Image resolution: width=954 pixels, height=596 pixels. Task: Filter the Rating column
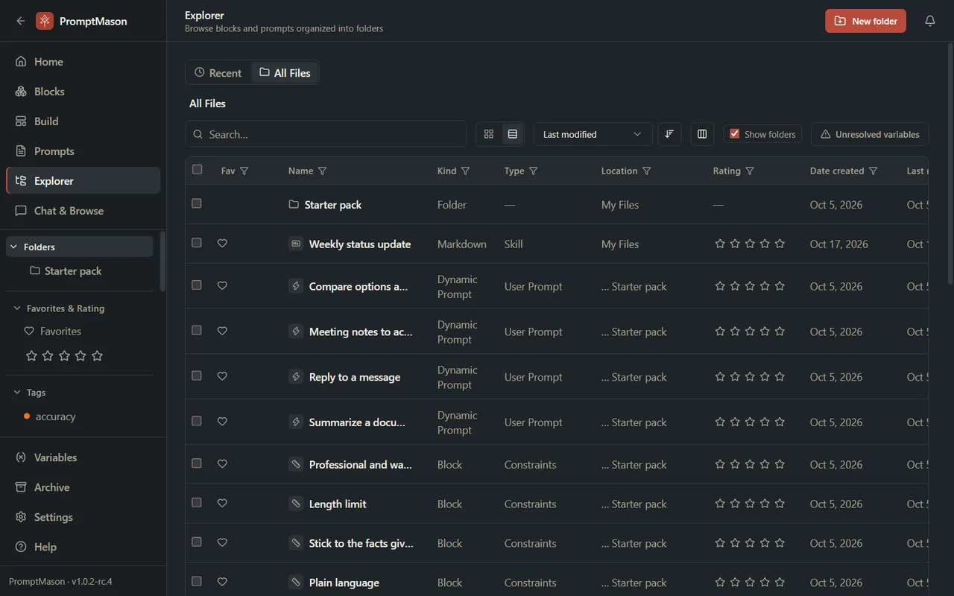click(x=750, y=171)
